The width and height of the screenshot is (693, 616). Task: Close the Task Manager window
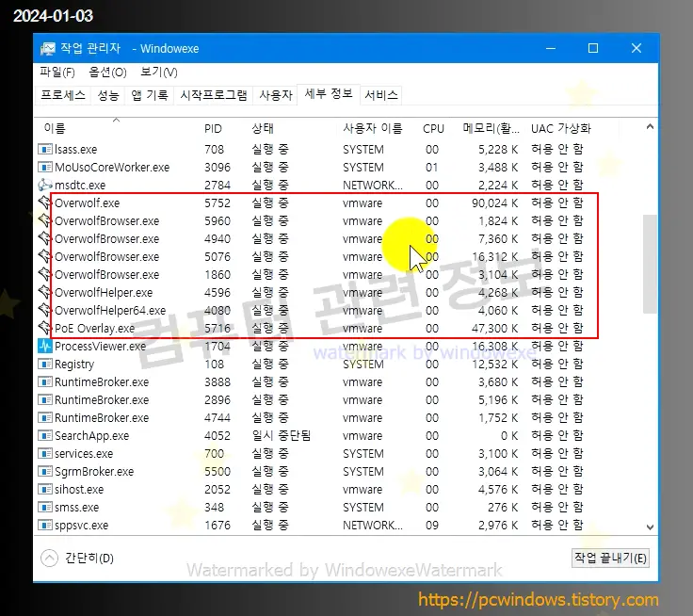tap(637, 48)
